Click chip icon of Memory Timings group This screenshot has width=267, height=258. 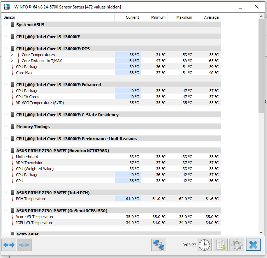pos(13,127)
